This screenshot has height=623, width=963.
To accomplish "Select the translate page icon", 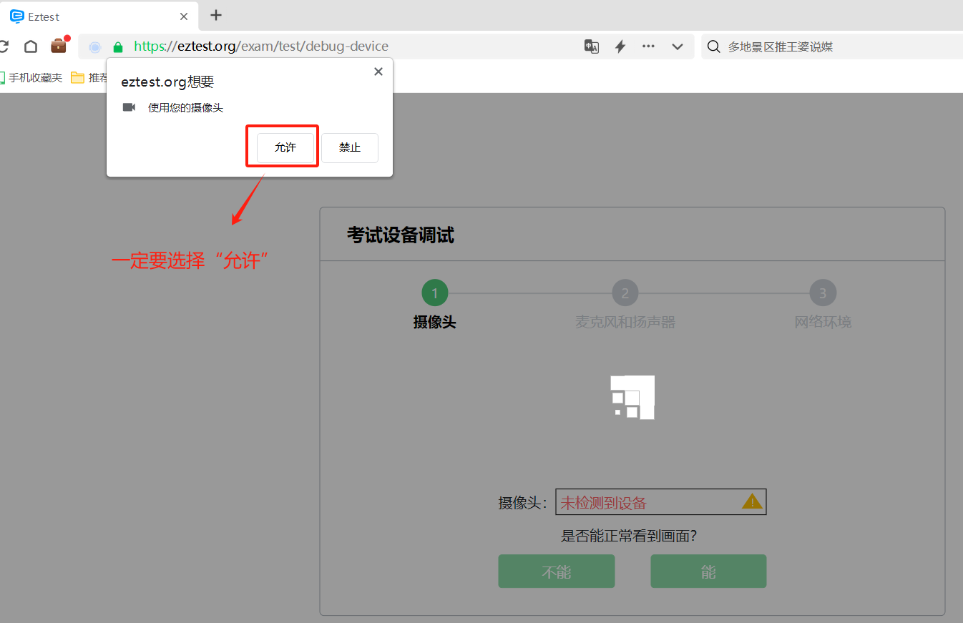I will [591, 46].
